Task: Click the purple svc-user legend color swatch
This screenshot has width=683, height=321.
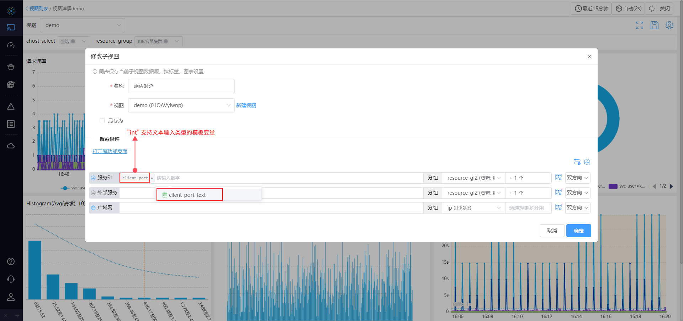Action: [613, 186]
